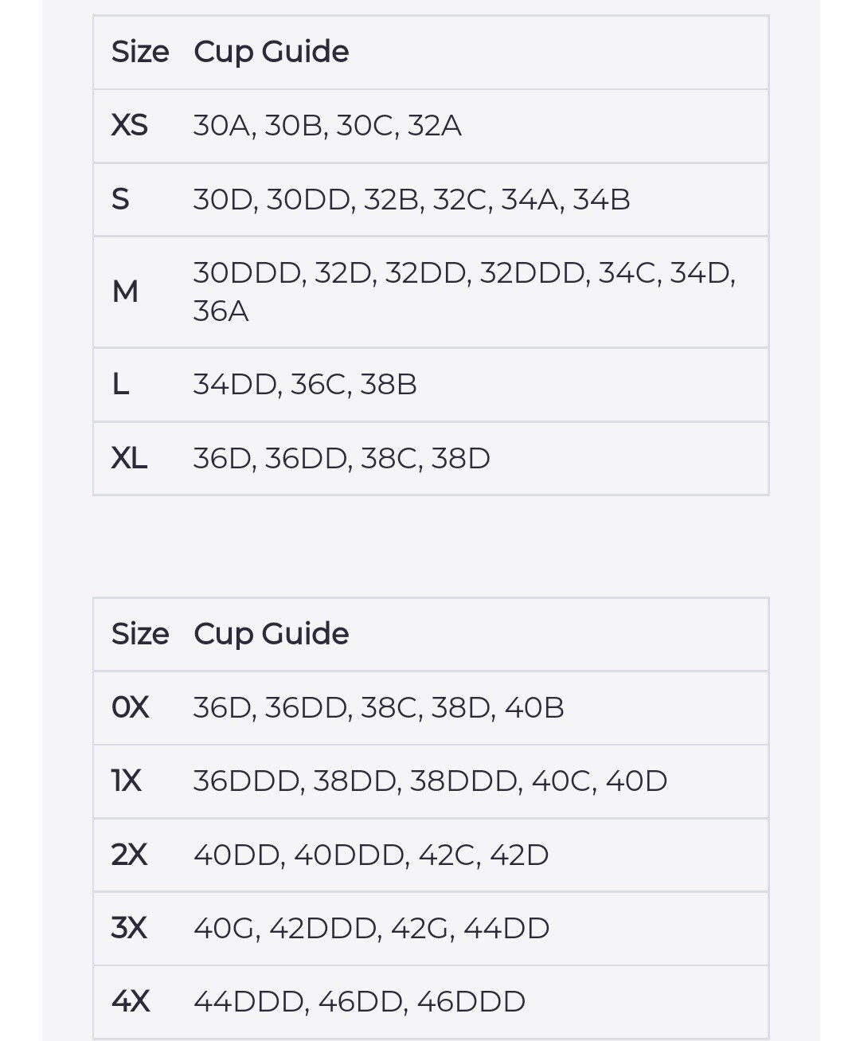860x1041 pixels.
Task: Select the cup list starting with 30DDD
Action: [464, 292]
